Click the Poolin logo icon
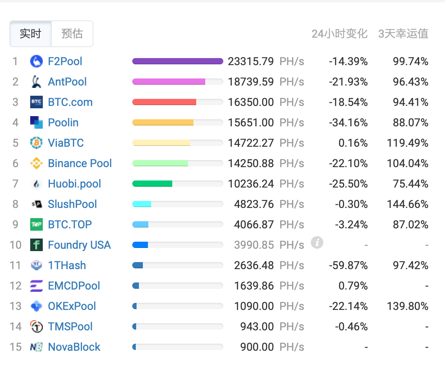The image size is (445, 368). [36, 122]
